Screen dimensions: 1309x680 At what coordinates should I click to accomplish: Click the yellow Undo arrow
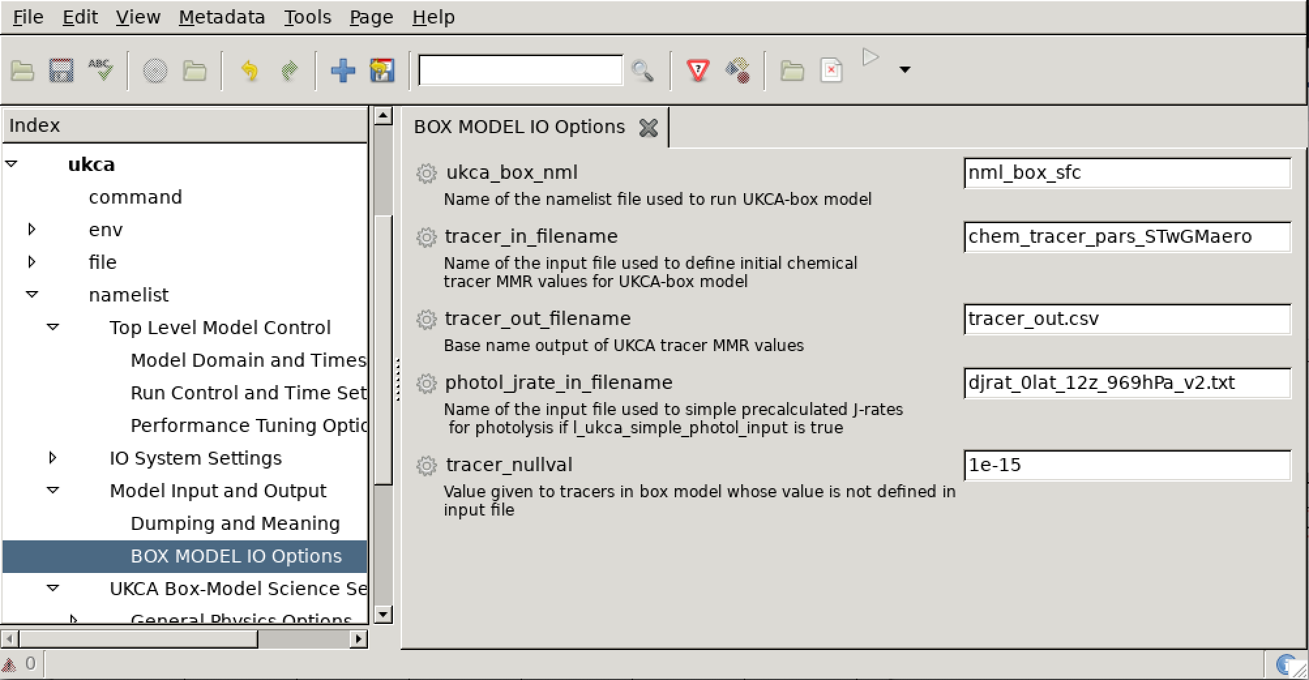coord(249,70)
